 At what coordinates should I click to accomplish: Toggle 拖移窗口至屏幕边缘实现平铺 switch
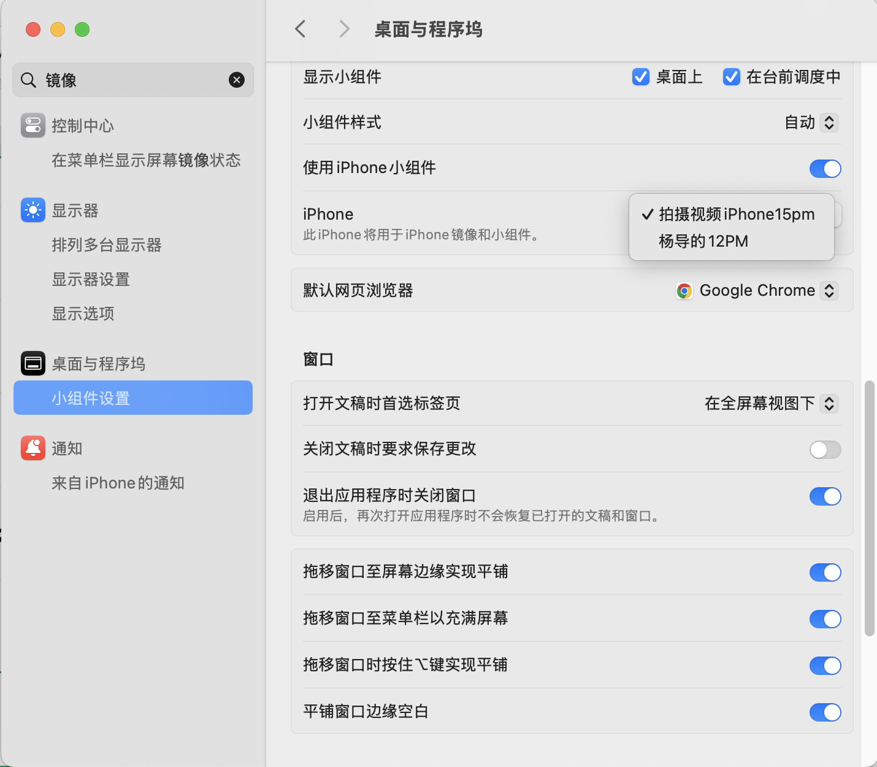825,572
